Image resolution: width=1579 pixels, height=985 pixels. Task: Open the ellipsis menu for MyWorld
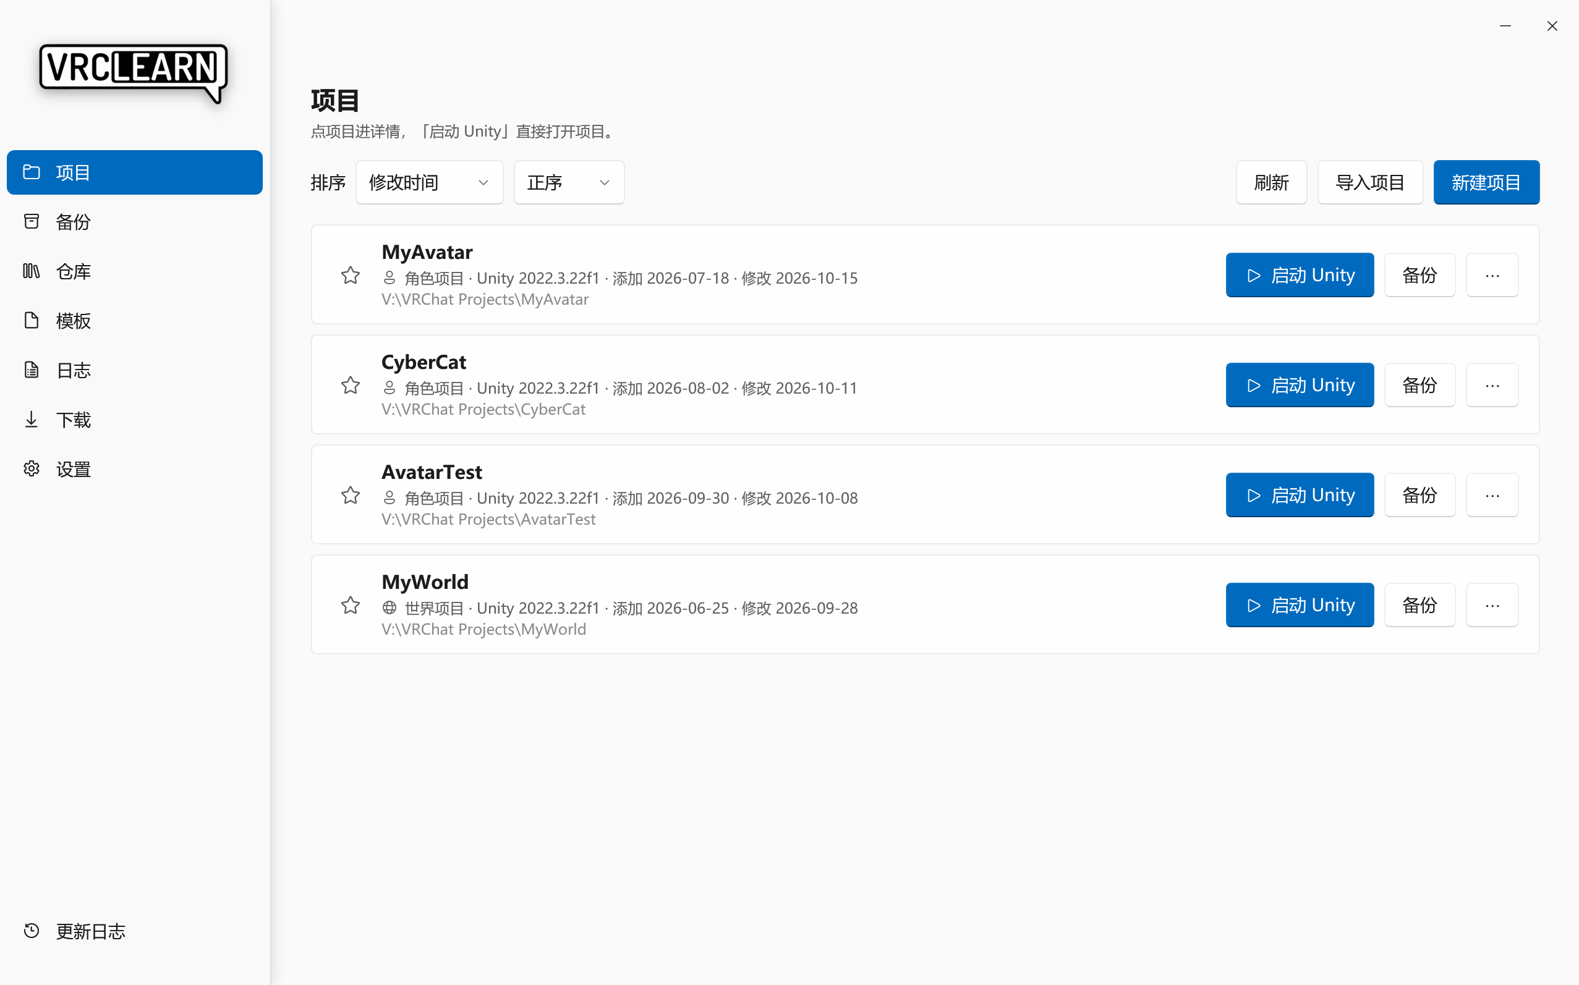tap(1492, 606)
